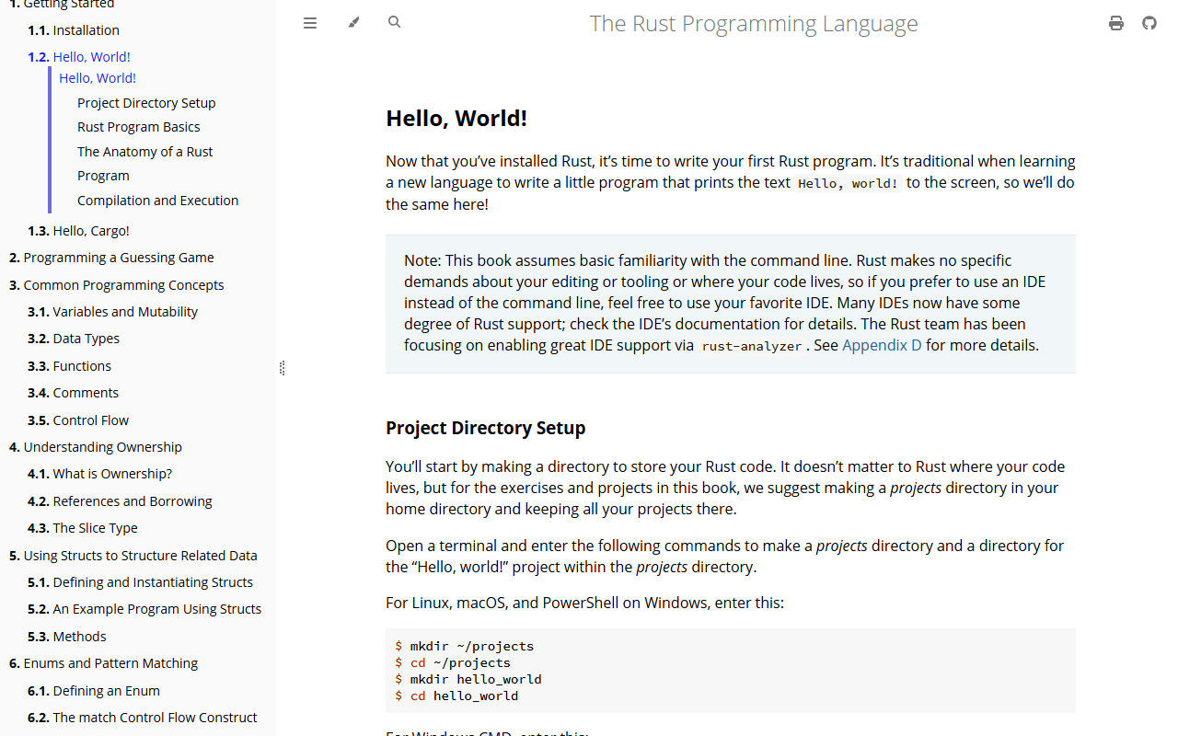Go to 3.5 Control Flow
This screenshot has height=736, width=1178.
click(78, 420)
